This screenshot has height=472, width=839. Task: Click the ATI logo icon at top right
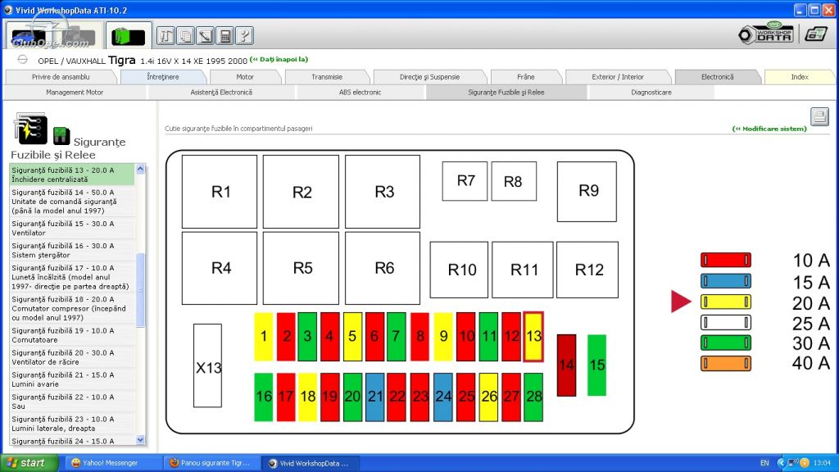point(815,34)
